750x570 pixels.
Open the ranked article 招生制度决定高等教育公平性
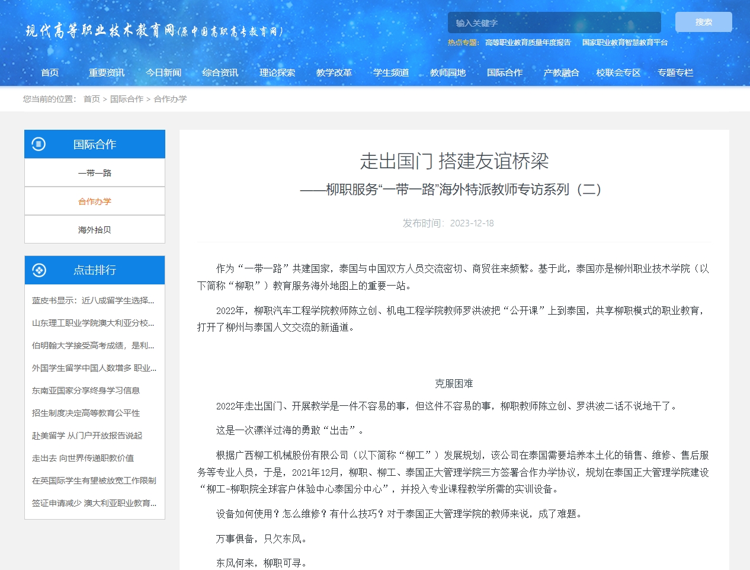[x=86, y=413]
